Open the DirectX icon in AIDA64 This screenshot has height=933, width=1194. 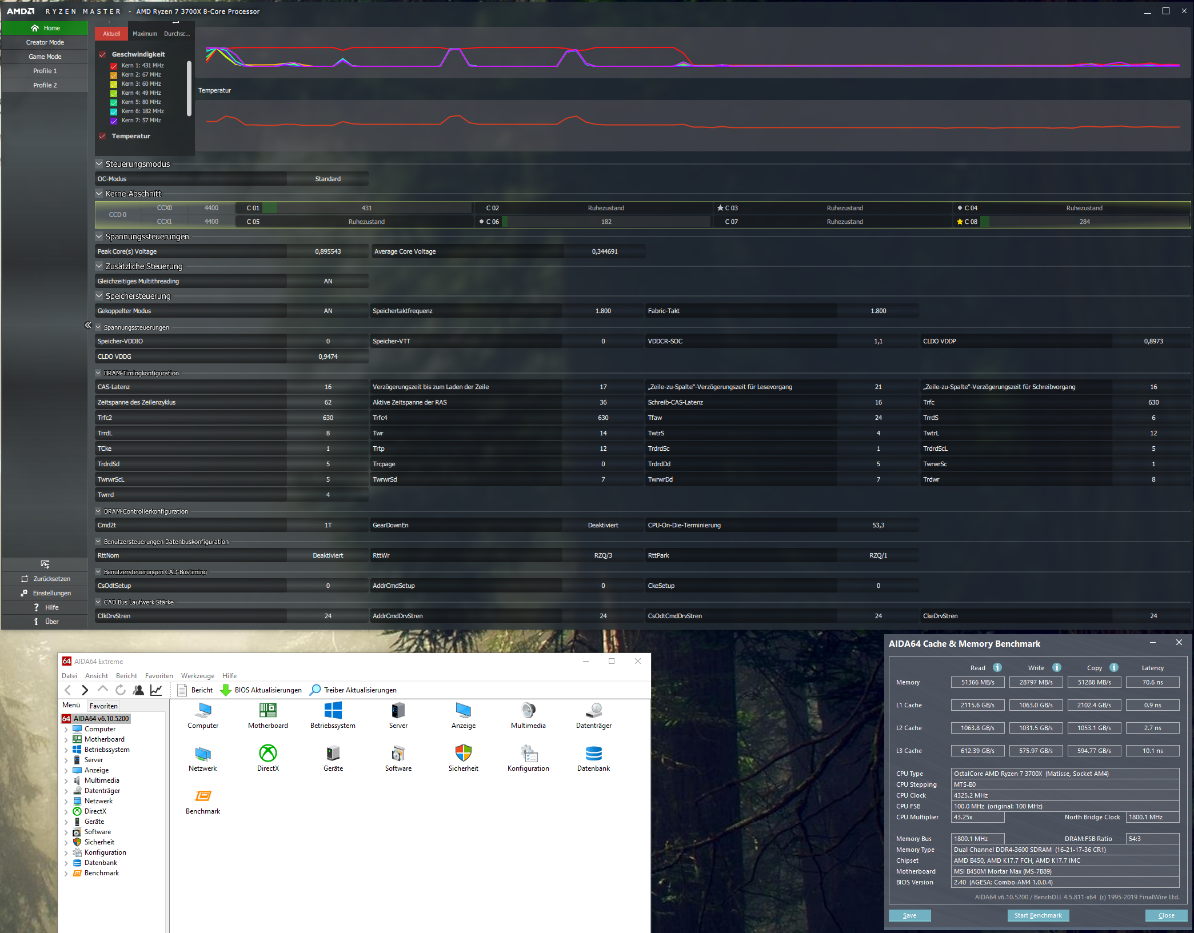(x=267, y=753)
